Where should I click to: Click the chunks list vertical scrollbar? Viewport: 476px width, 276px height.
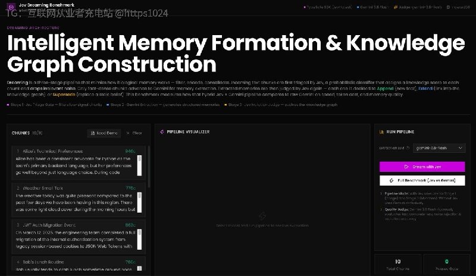click(x=148, y=167)
